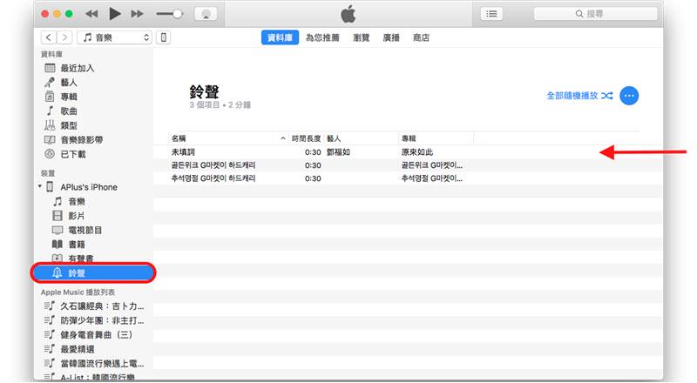This screenshot has width=697, height=383.
Task: Go back with the left chevron
Action: (x=49, y=37)
